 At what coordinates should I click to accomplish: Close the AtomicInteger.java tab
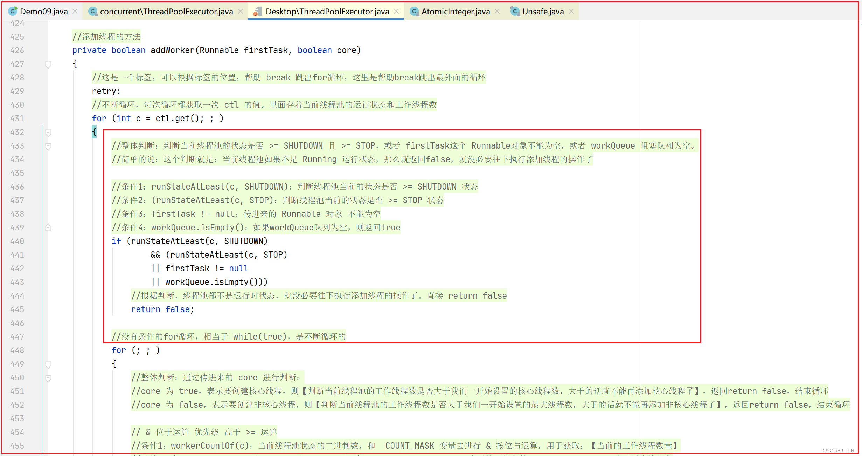click(497, 12)
